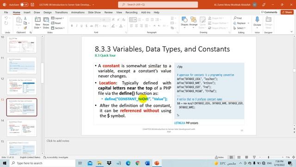Activate the Format Painter brush
Viewport: 296px width, 167px height.
(25, 28)
